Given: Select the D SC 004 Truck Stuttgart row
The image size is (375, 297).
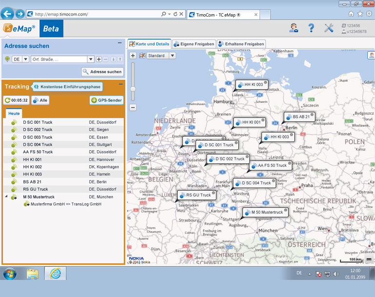Looking at the screenshot, I should [63, 144].
